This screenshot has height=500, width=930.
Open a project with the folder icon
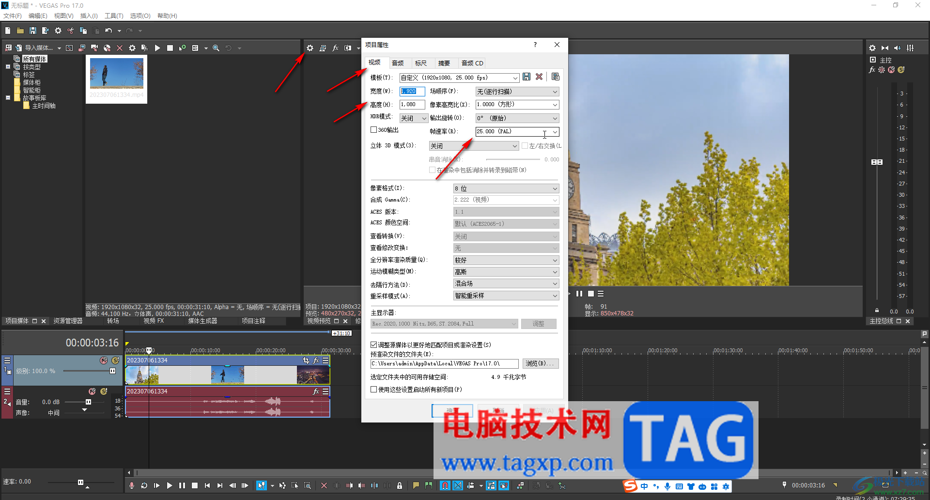tap(20, 31)
